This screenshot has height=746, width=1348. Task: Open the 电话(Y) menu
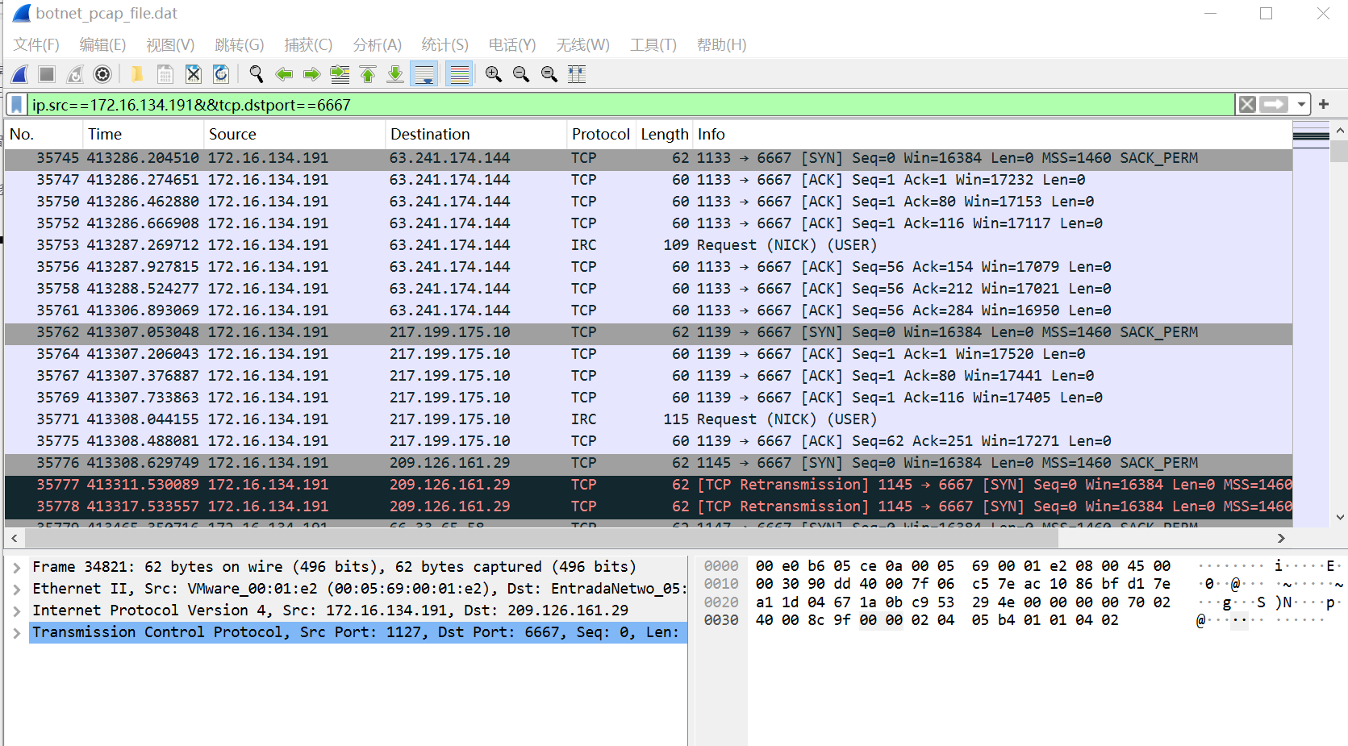512,45
